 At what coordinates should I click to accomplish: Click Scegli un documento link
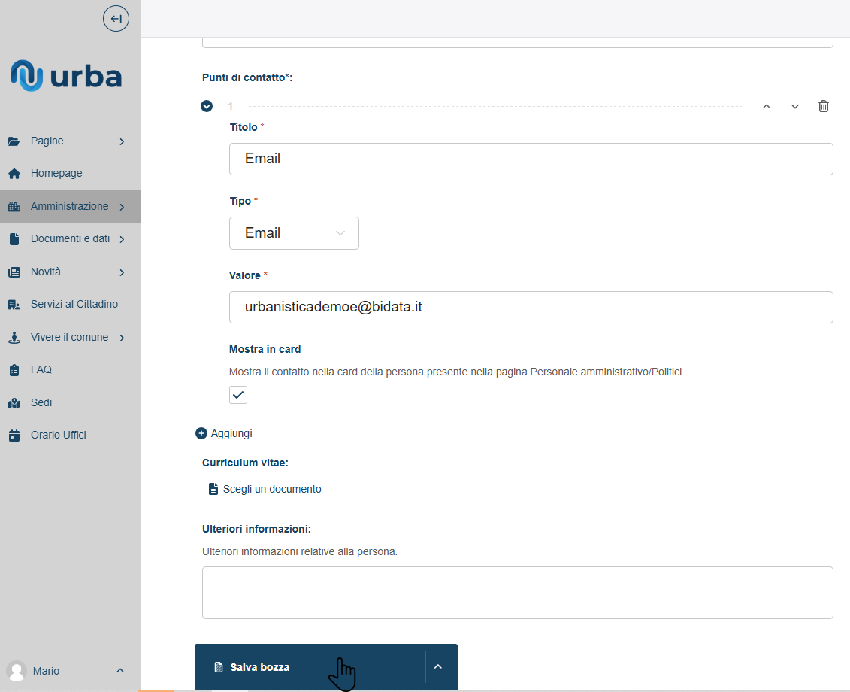point(272,489)
